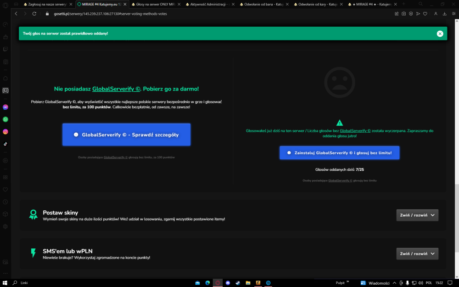Open the sidebar player icon
This screenshot has width=459, height=287.
coord(5,160)
